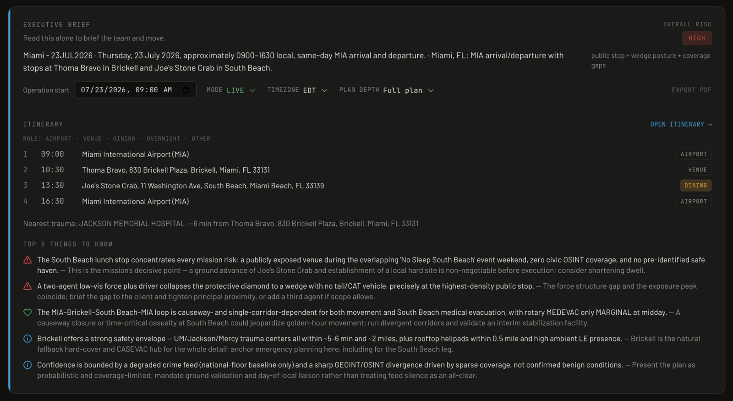This screenshot has width=733, height=401.
Task: Click the green heart icon for MIA-Brickell loop
Action: pyautogui.click(x=27, y=313)
